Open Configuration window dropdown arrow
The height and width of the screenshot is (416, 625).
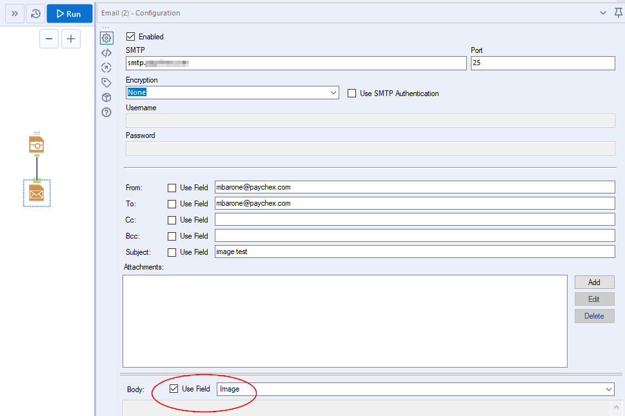(x=603, y=13)
